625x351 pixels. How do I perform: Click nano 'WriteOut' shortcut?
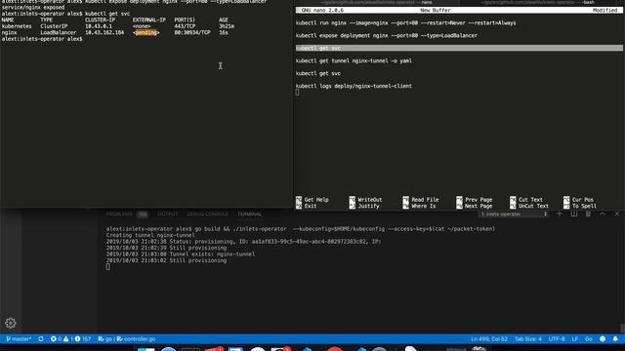click(x=365, y=200)
